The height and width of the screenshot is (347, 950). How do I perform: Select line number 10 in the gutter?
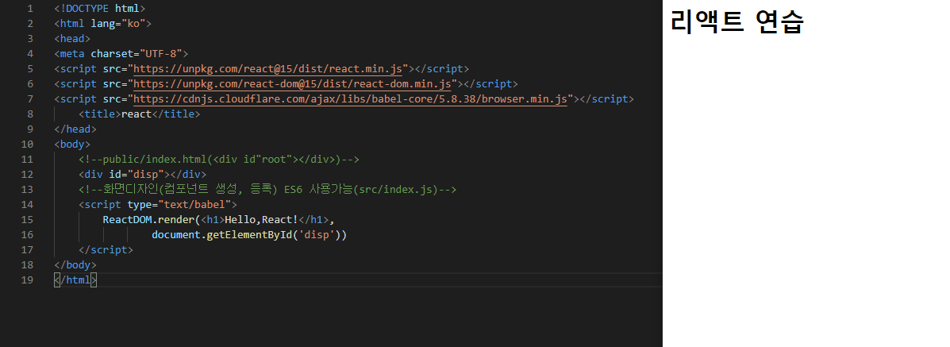(27, 145)
